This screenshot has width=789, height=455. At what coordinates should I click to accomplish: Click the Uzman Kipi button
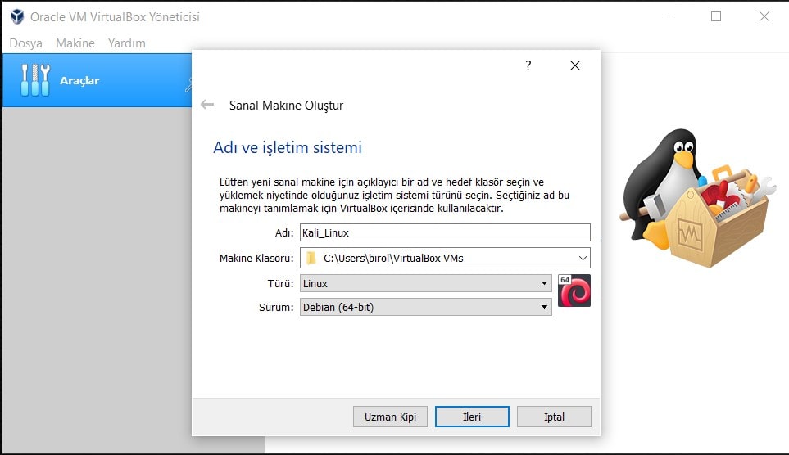(390, 417)
